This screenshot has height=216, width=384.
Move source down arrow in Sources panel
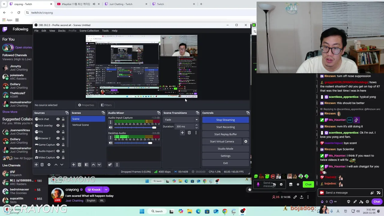click(x=62, y=164)
